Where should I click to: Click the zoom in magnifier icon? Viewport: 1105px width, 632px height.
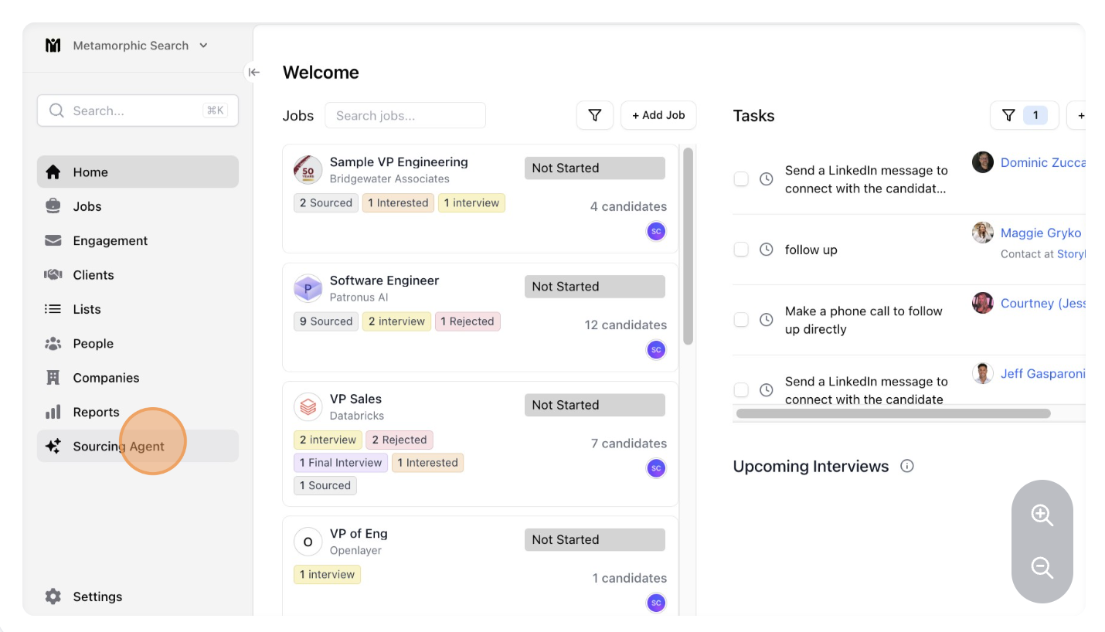[1042, 515]
